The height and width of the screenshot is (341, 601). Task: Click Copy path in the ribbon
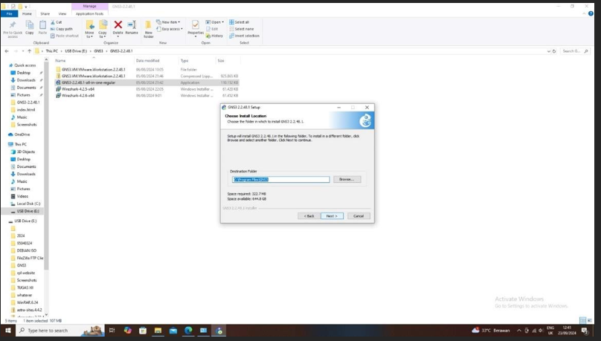tap(61, 29)
